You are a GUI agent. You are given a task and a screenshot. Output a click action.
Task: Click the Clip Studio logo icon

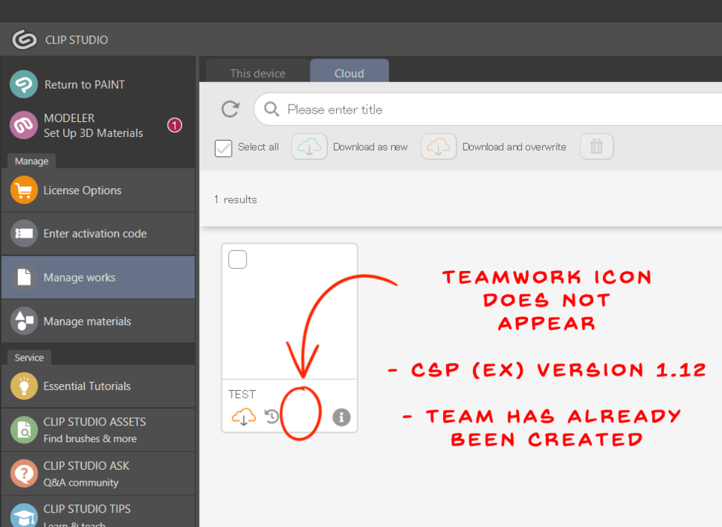(x=24, y=39)
